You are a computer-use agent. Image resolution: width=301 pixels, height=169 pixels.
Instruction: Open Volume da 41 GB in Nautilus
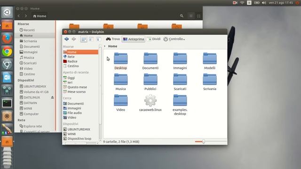pos(35,92)
